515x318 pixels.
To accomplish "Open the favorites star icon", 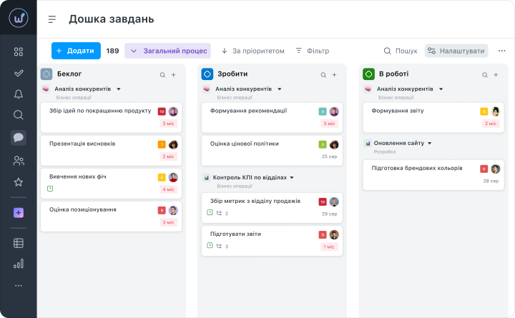I will coord(19,182).
